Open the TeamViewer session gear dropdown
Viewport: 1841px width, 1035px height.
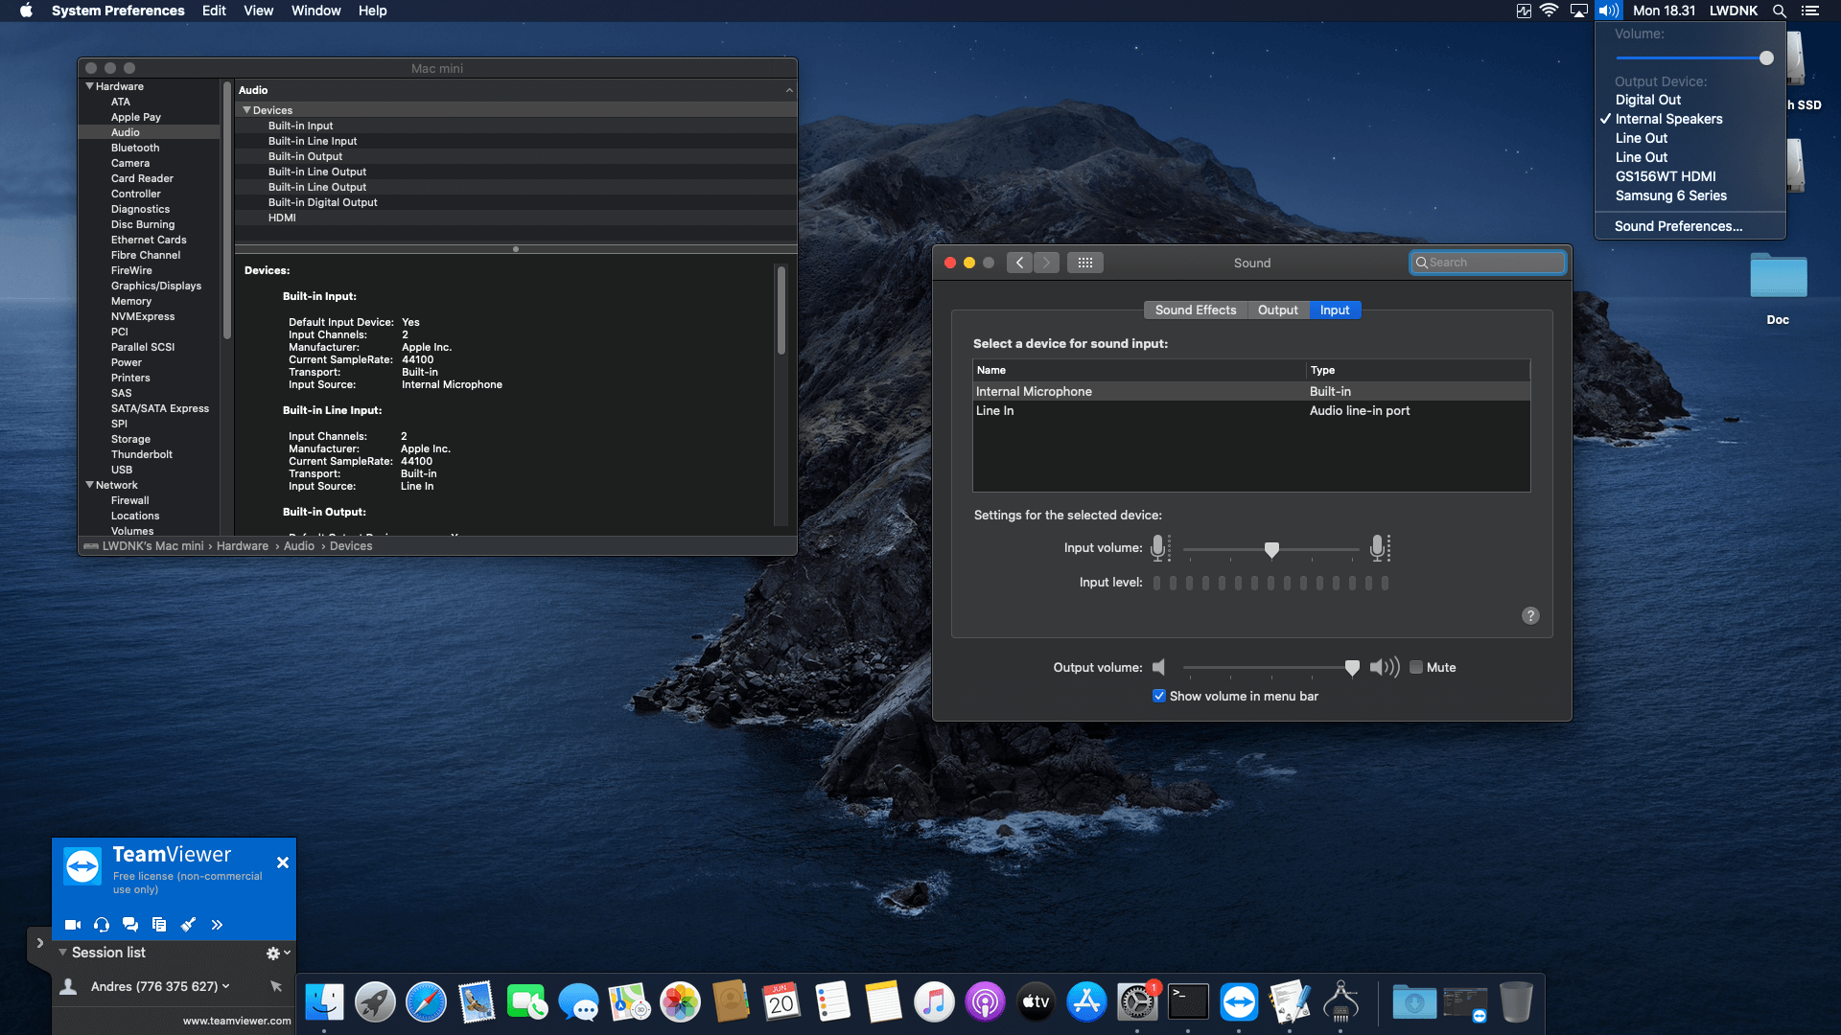pos(278,953)
